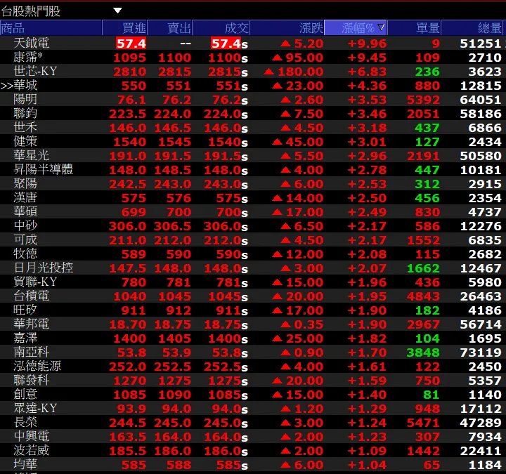Select the 華城 stock name
This screenshot has height=474, width=506.
coord(25,86)
